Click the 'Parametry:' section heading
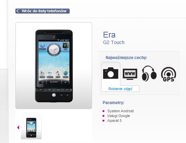 pyautogui.click(x=114, y=102)
